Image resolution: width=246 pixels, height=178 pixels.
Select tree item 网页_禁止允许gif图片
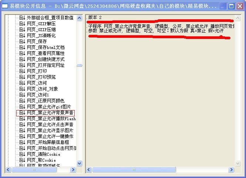tap(49, 106)
